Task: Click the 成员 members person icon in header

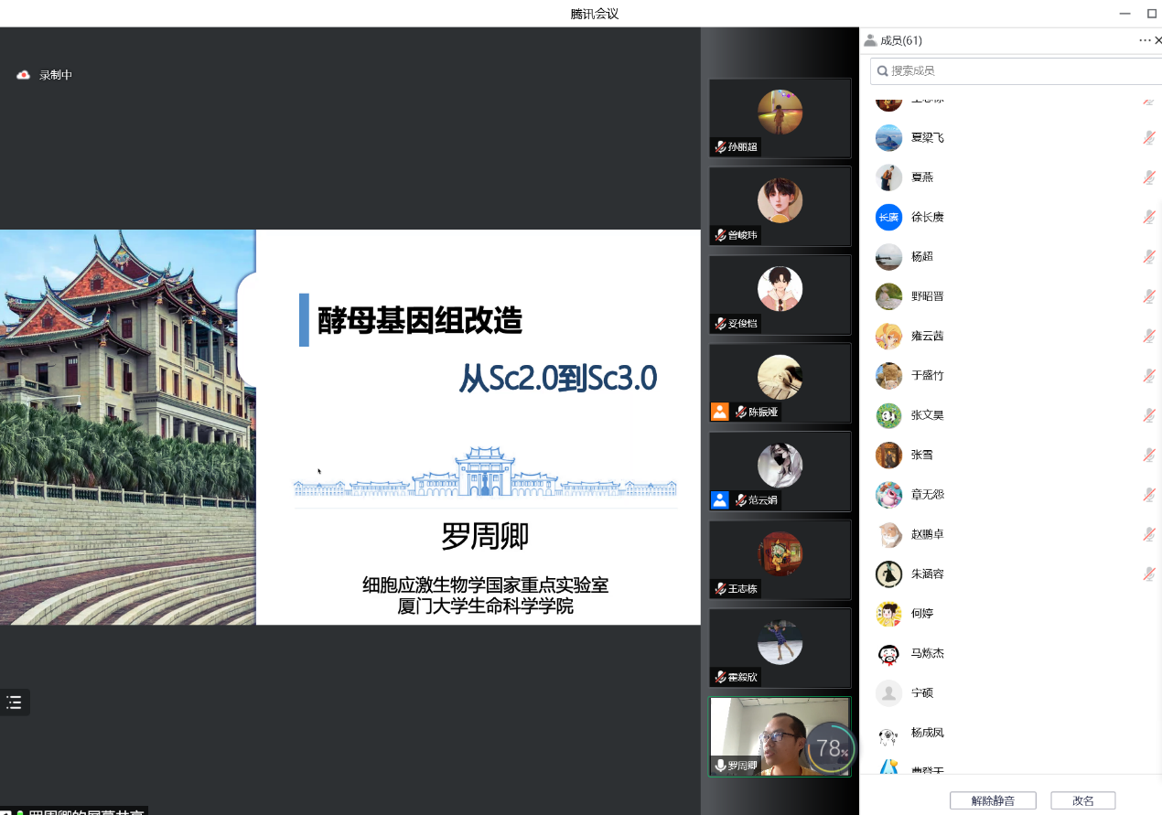Action: click(870, 40)
